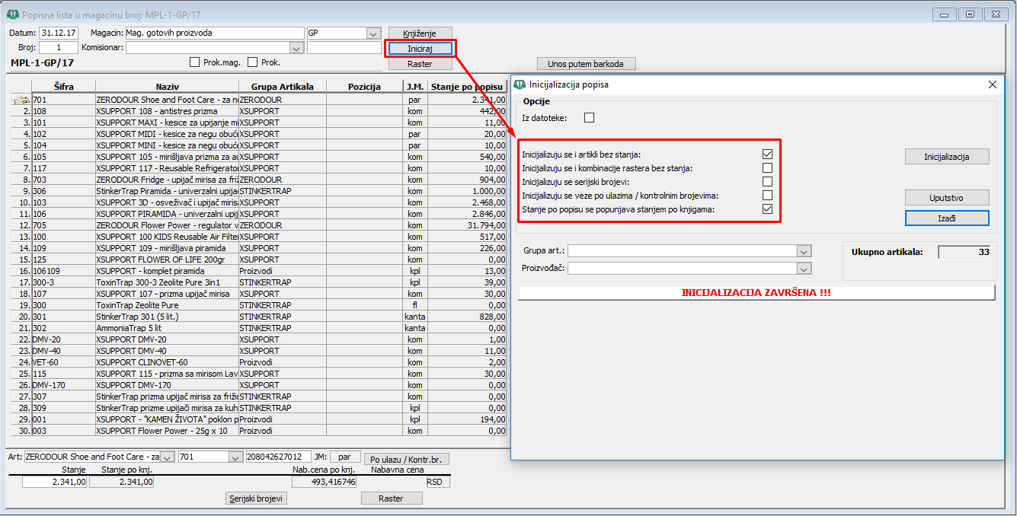Click the barcode field showing 208042627012
This screenshot has width=1017, height=516.
pyautogui.click(x=278, y=457)
